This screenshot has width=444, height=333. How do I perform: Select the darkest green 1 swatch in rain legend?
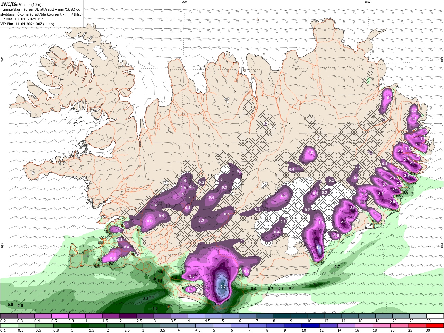point(80,326)
